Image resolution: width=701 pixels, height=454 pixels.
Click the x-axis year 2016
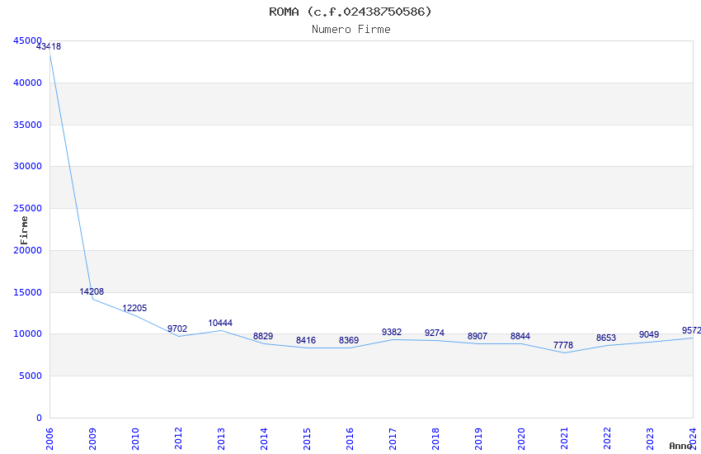(350, 439)
